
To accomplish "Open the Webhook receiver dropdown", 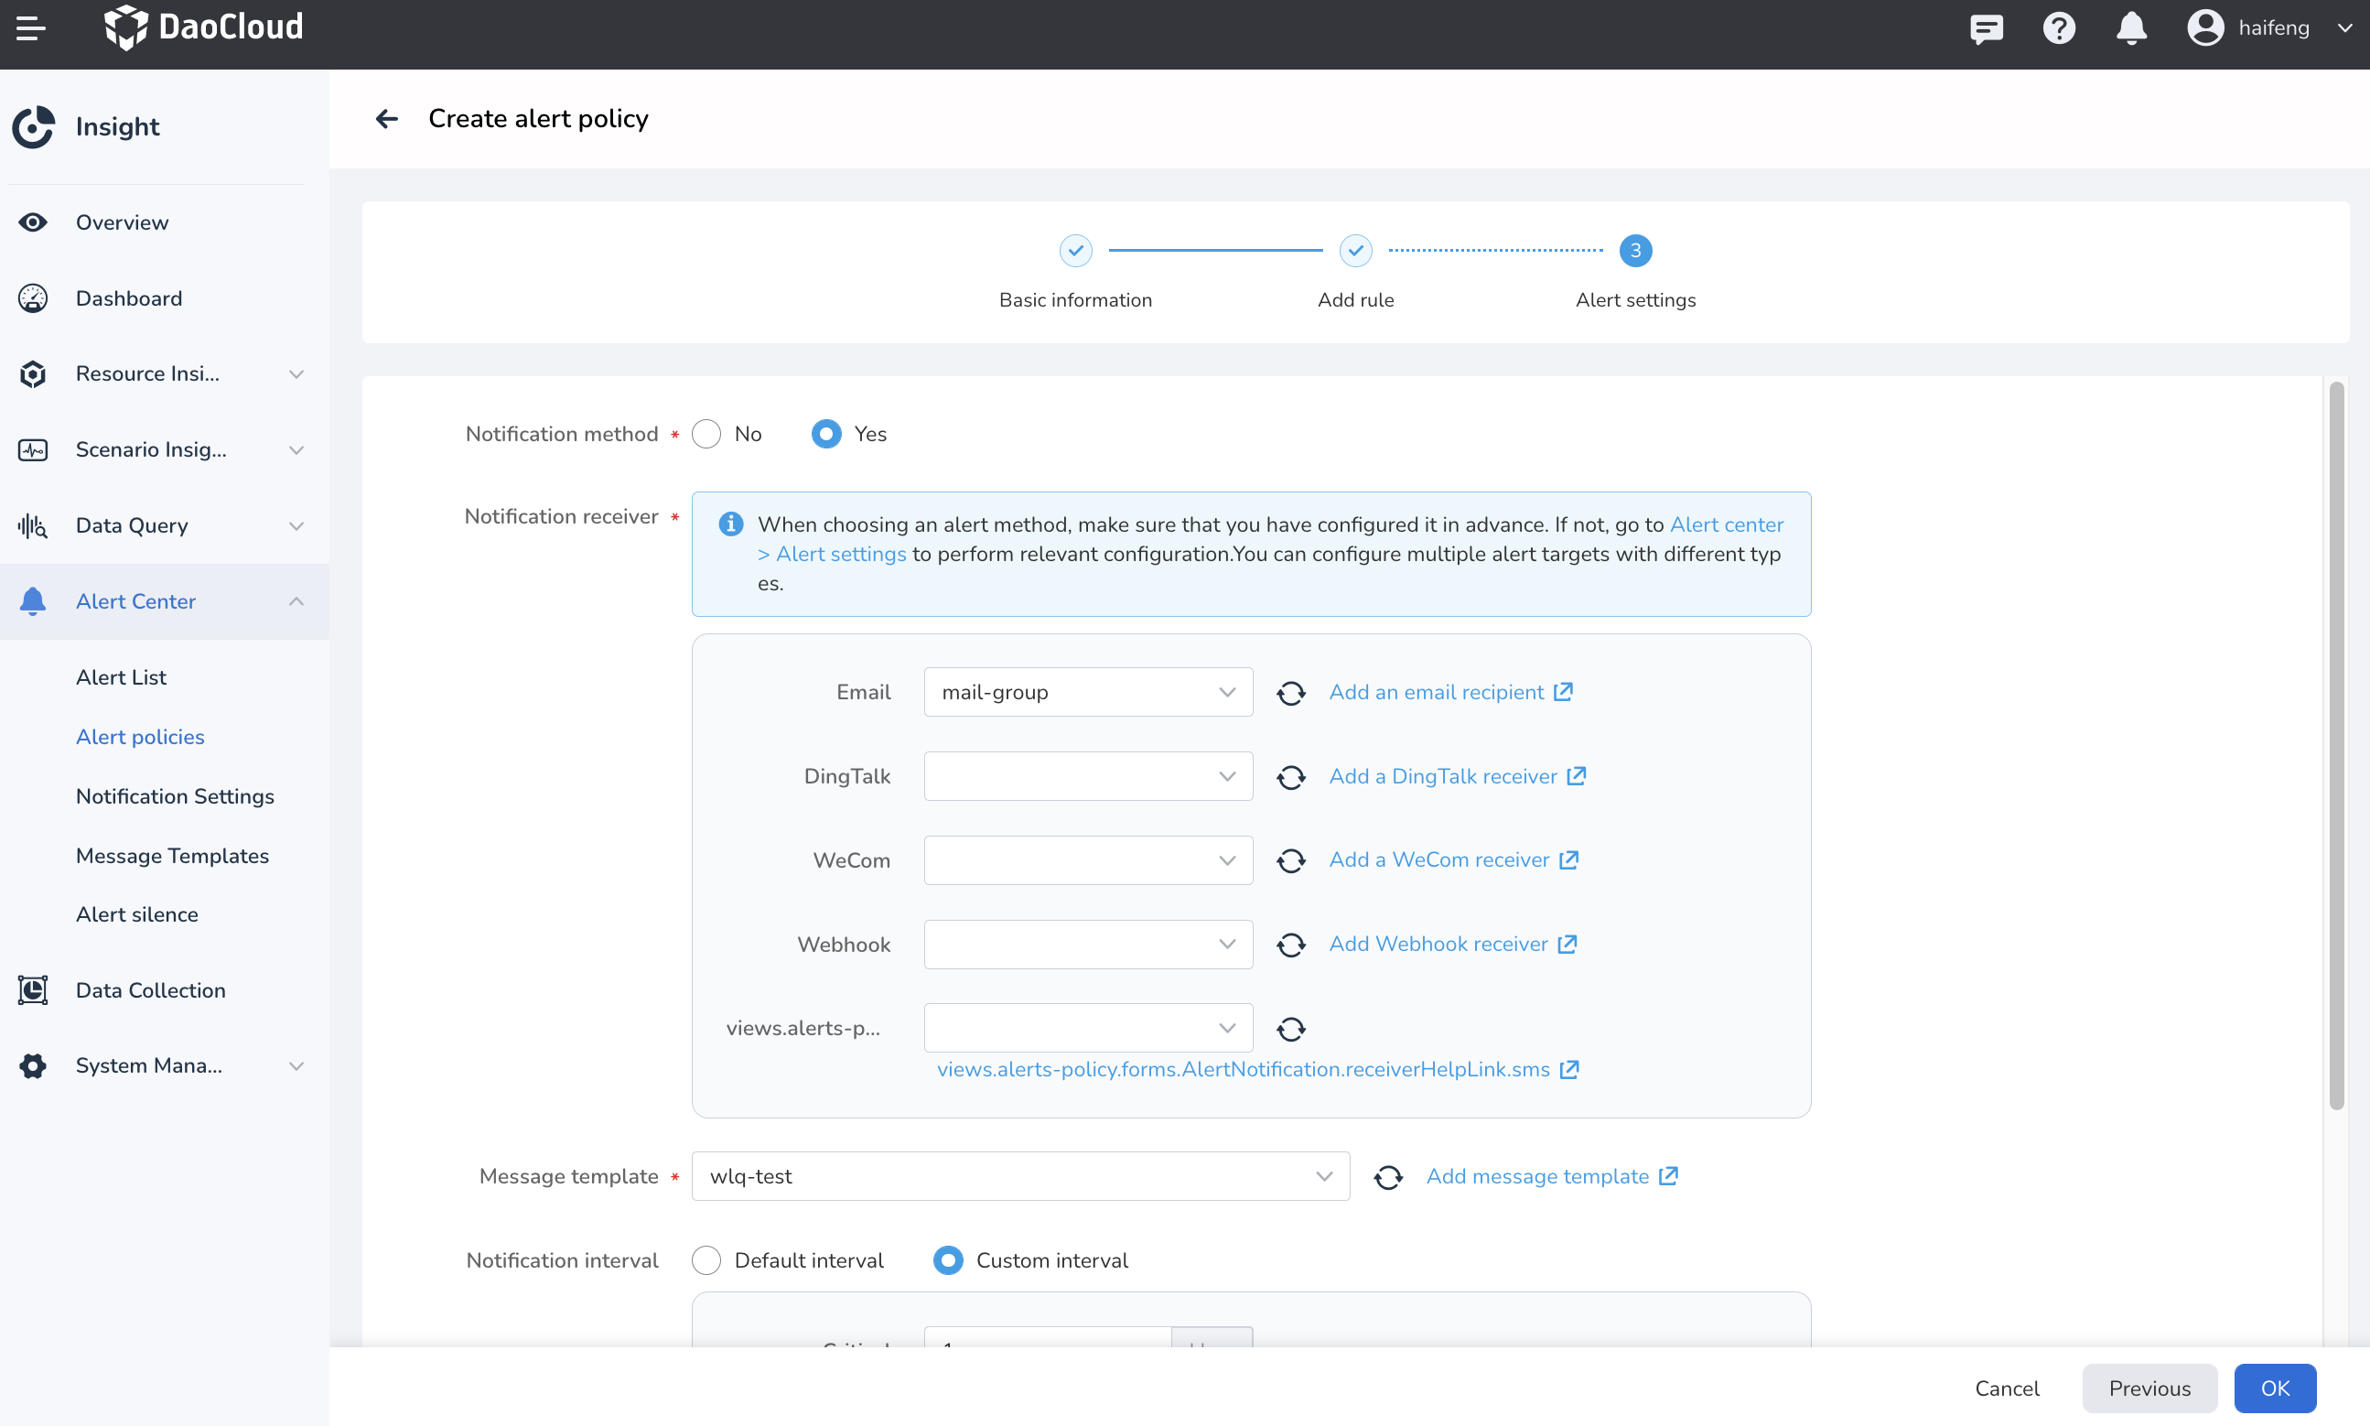I will click(1087, 945).
